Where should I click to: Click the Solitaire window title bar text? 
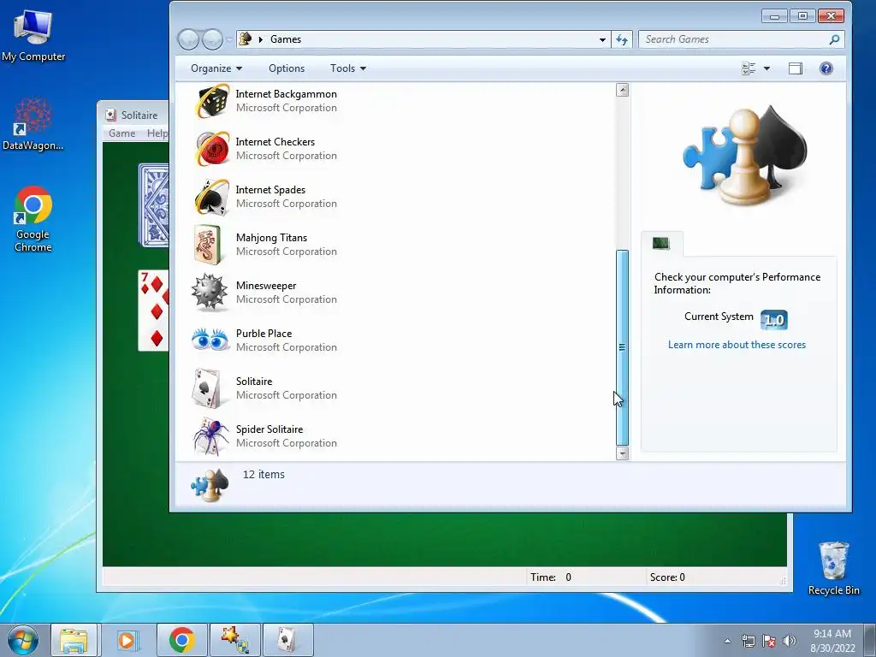[x=139, y=115]
